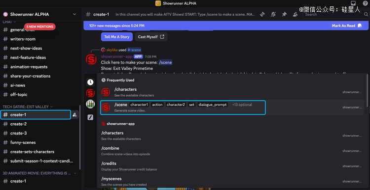The width and height of the screenshot is (370, 190).
Task: Click Frequently Used /characters red S icon
Action: (x=106, y=92)
